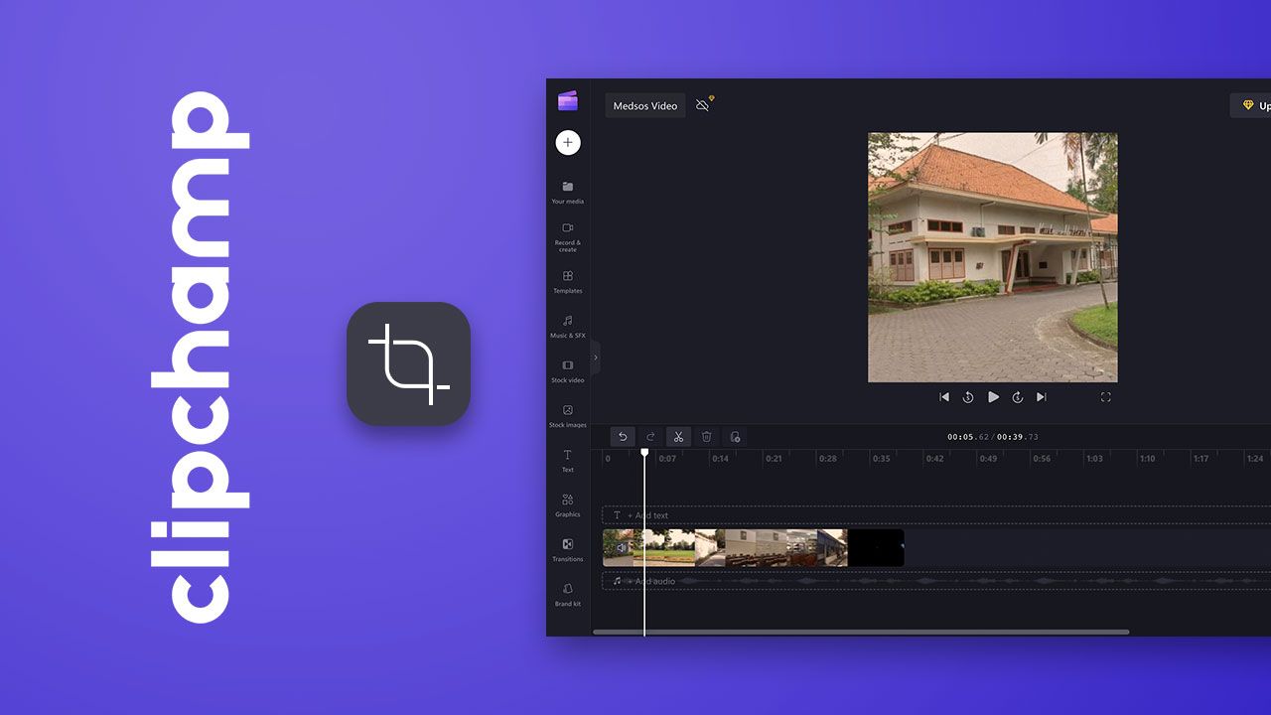1271x715 pixels.
Task: Open the Graphics panel
Action: click(x=568, y=504)
